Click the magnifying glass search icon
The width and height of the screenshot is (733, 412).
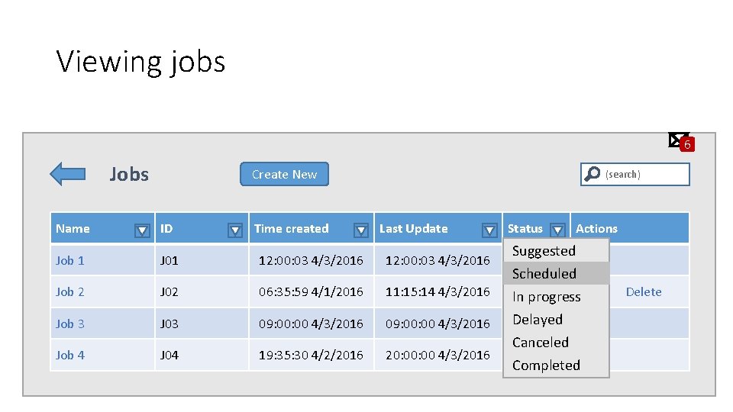[592, 175]
